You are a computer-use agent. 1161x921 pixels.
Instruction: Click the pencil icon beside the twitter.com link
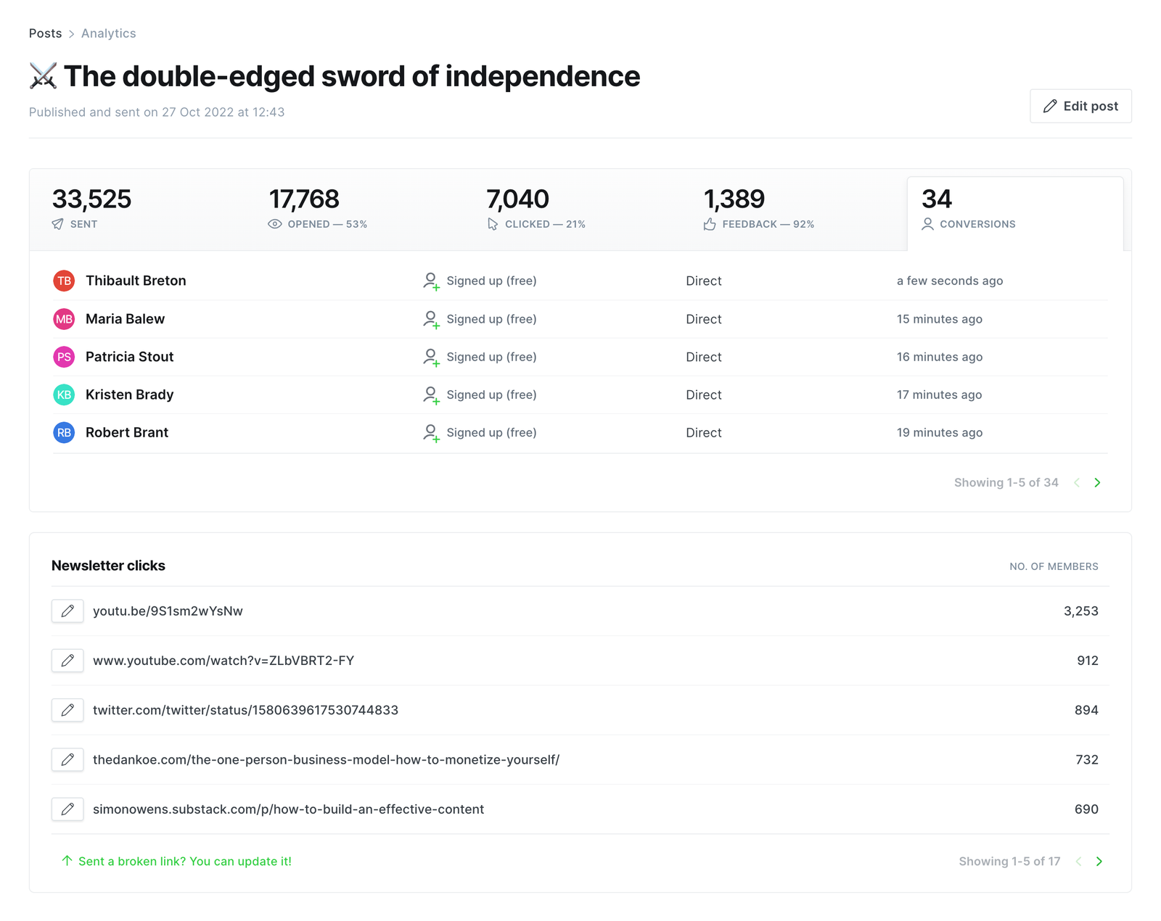(x=67, y=711)
